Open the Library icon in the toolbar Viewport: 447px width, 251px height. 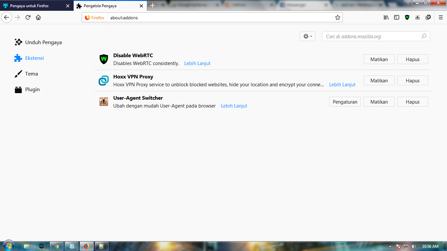386,17
